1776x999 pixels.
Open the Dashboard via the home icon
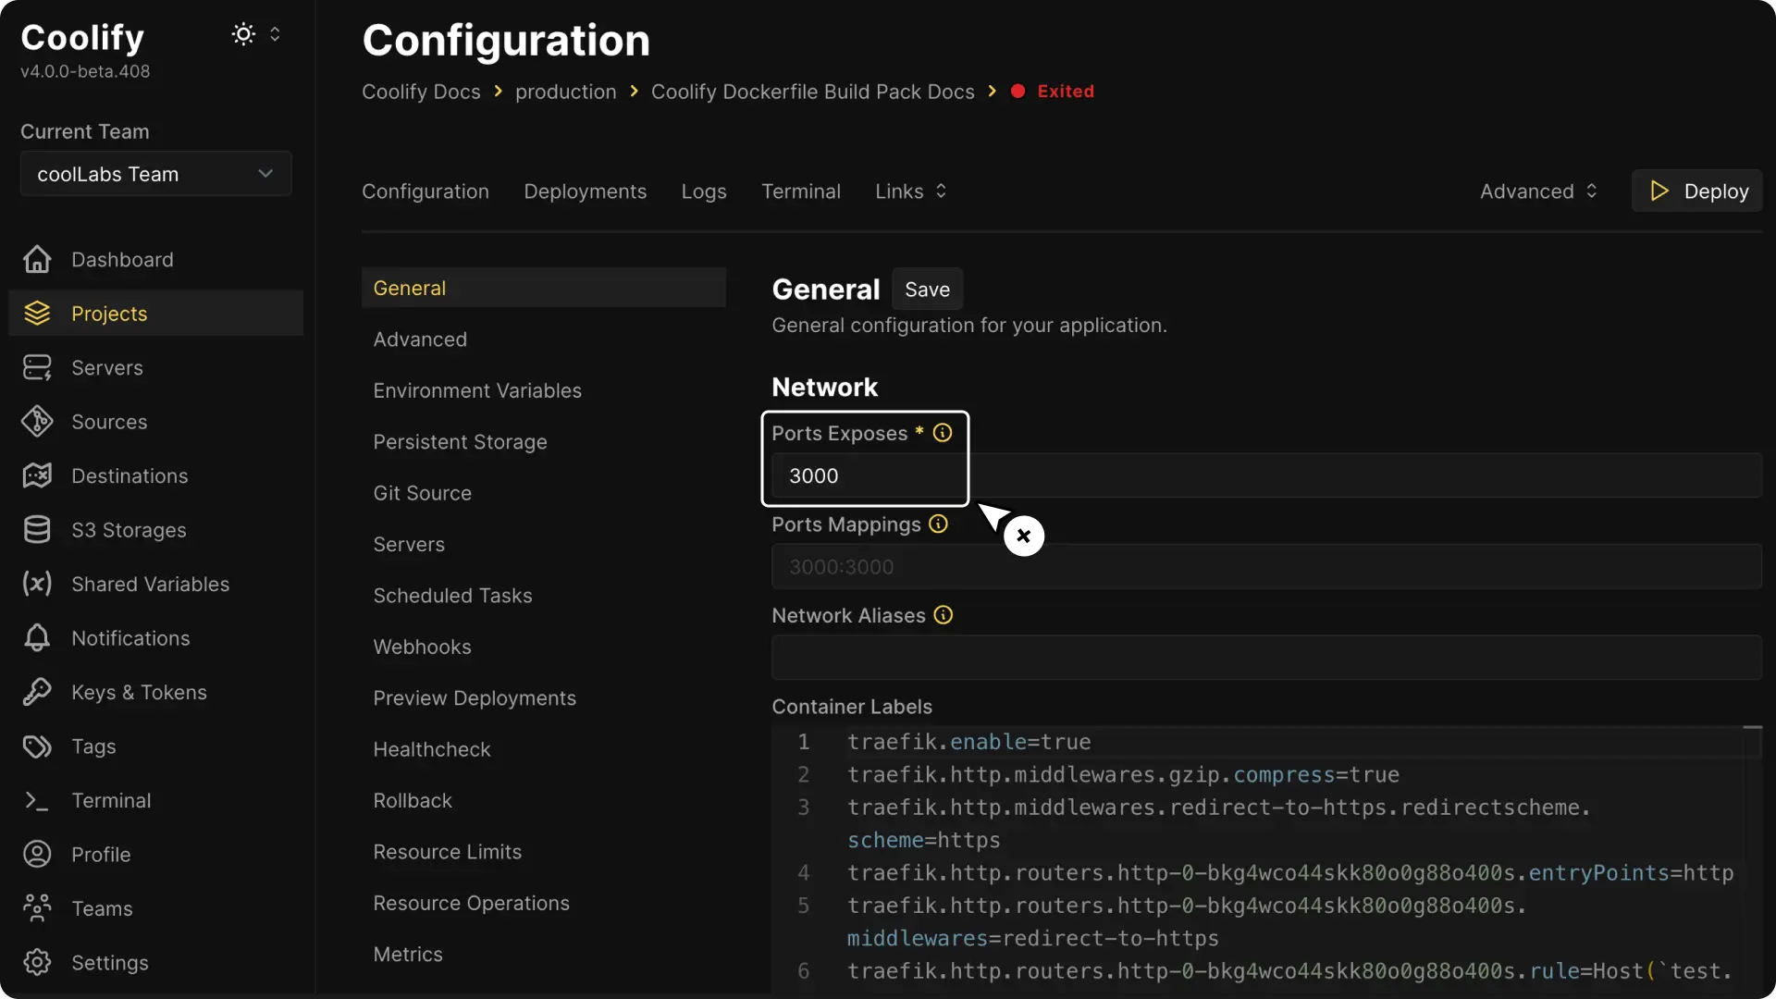35,260
